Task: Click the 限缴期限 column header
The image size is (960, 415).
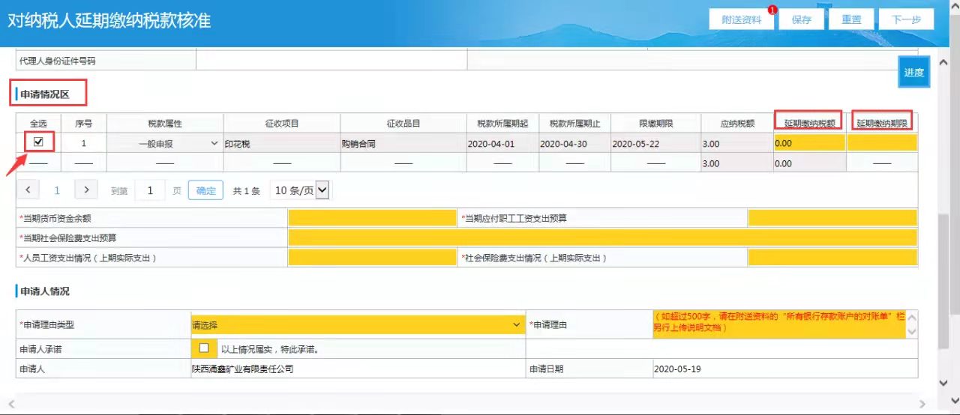Action: [655, 123]
